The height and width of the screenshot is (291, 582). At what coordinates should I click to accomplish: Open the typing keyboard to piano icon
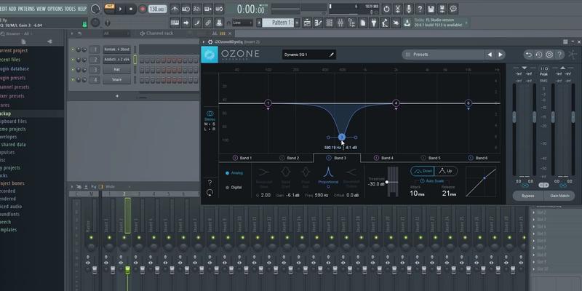coord(175,23)
